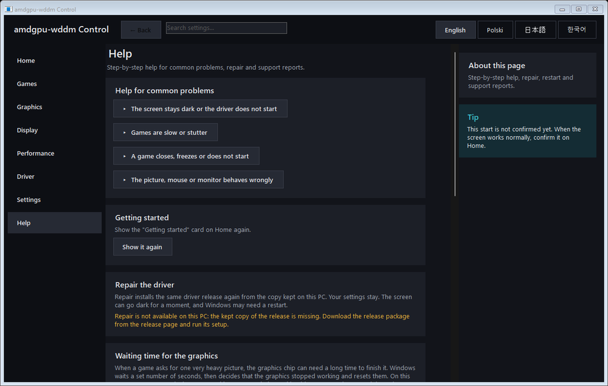The height and width of the screenshot is (386, 608).
Task: Click the 'Waiting time for the graphics' heading
Action: pos(167,356)
